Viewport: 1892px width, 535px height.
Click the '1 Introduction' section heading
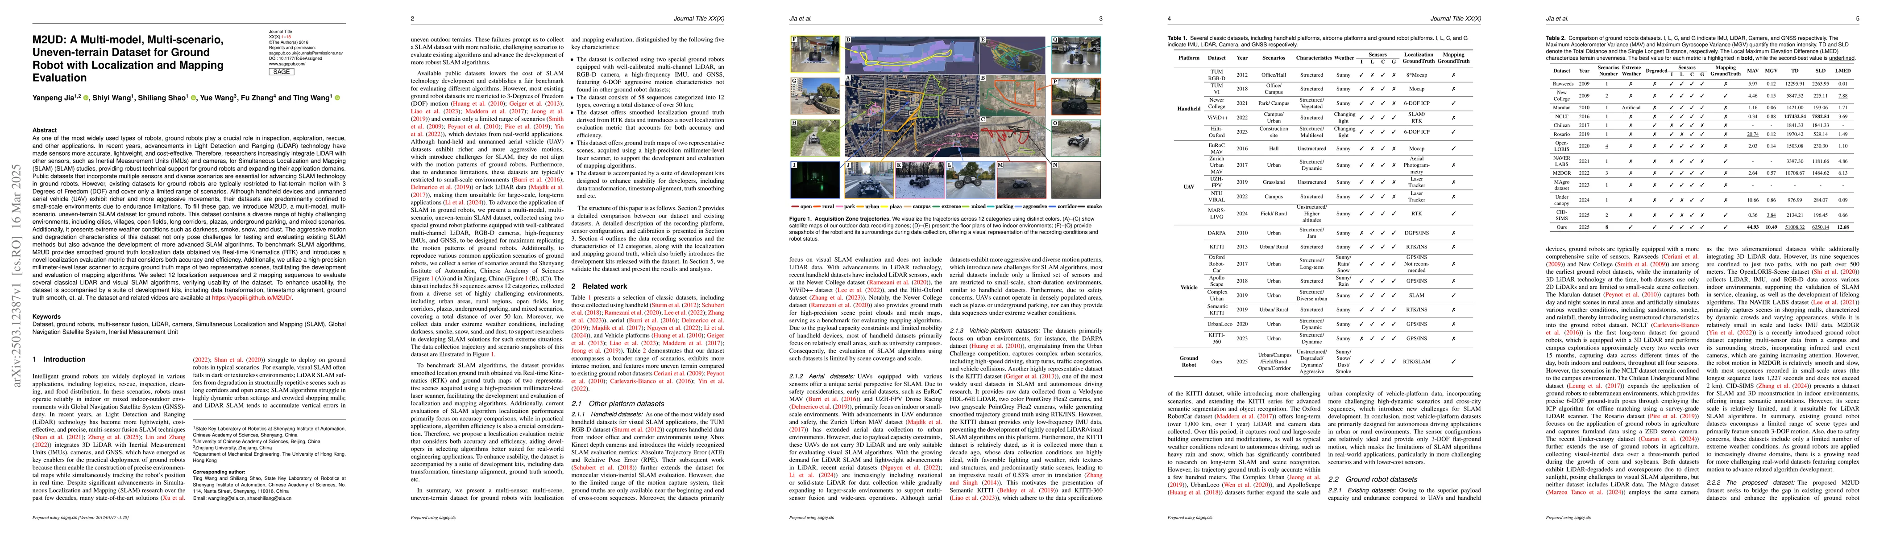pyautogui.click(x=59, y=360)
